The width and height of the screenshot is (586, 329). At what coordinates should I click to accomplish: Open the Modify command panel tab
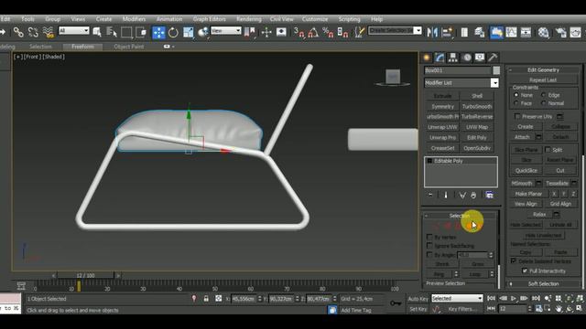click(439, 58)
